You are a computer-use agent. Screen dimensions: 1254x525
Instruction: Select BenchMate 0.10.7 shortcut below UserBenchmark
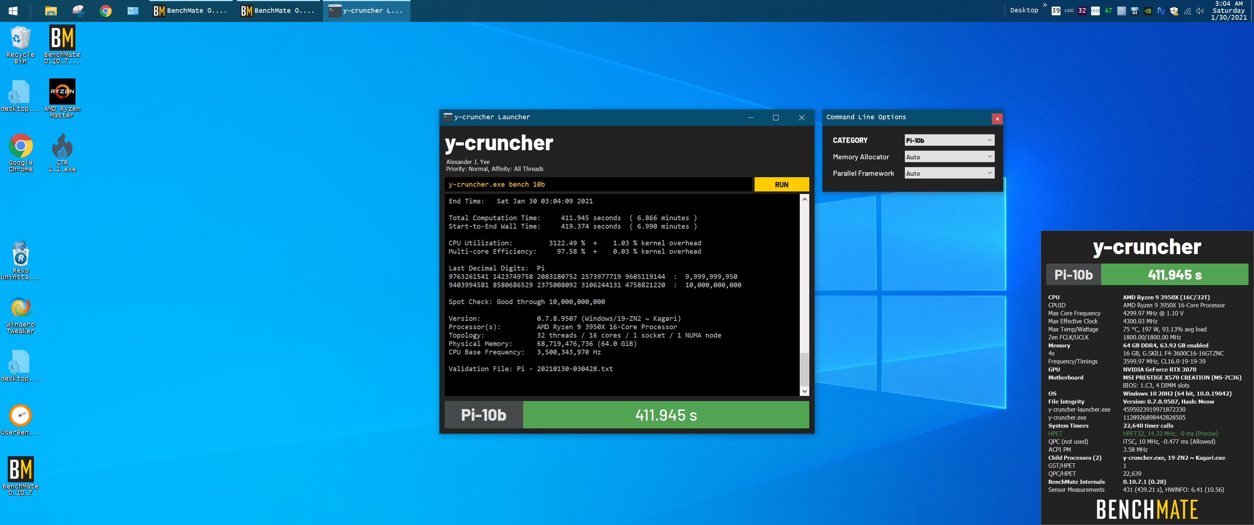pos(20,476)
